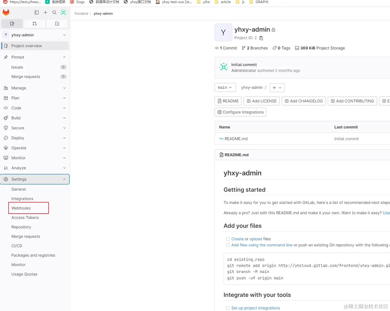Viewport: 390px width, 311px height.
Task: Tick the 'Set up project integrations' checkbox
Action: point(228,308)
